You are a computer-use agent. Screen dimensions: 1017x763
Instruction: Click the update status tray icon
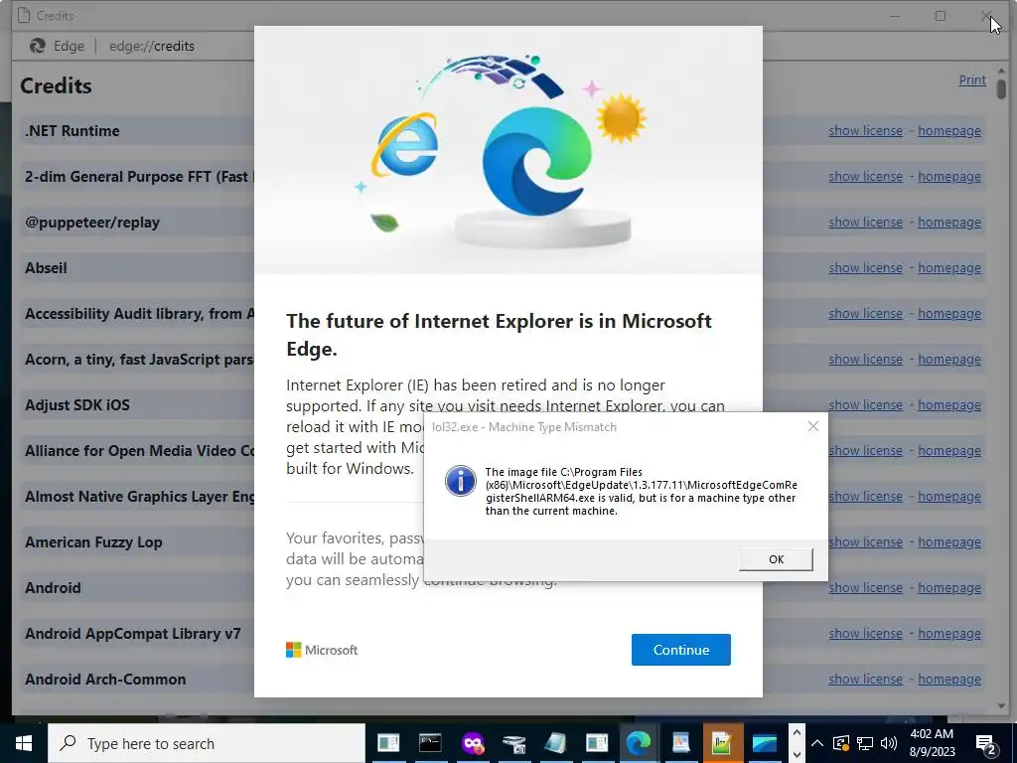[x=841, y=743]
